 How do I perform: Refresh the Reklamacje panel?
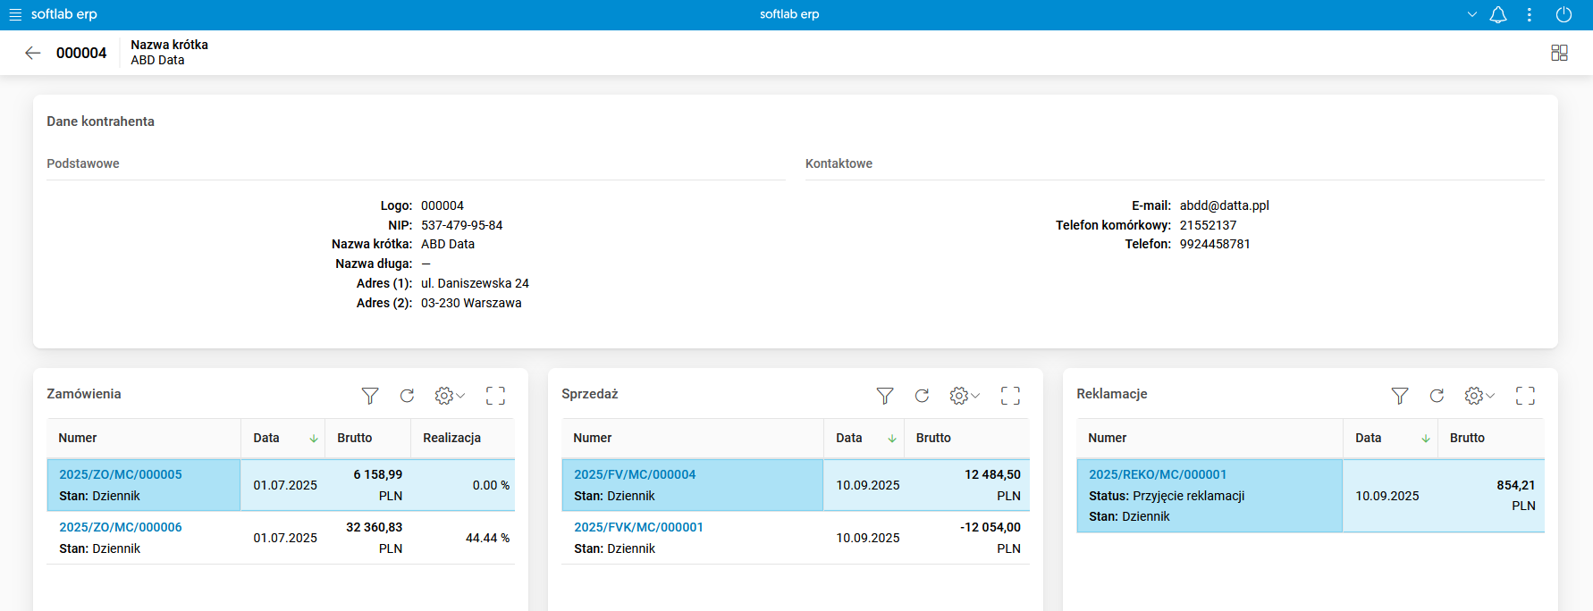click(x=1437, y=396)
